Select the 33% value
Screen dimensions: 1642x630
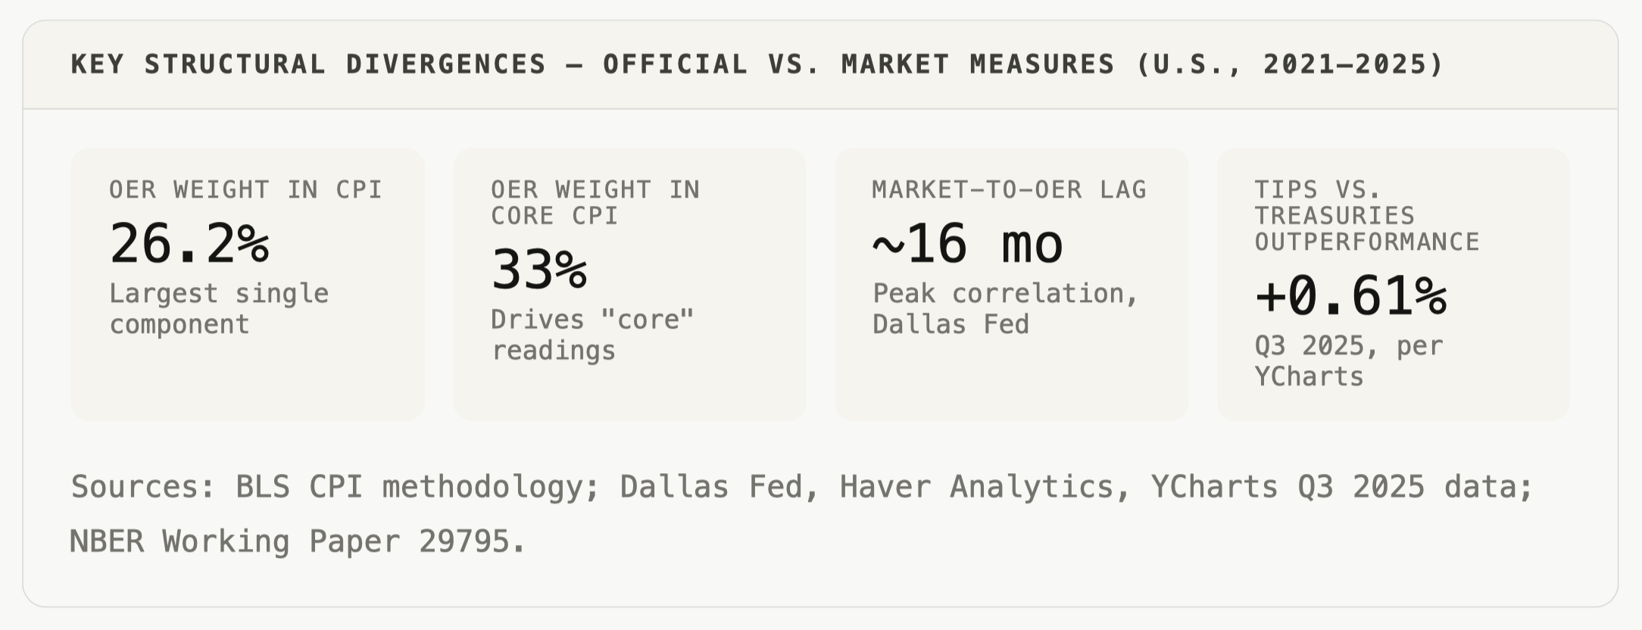[539, 270]
